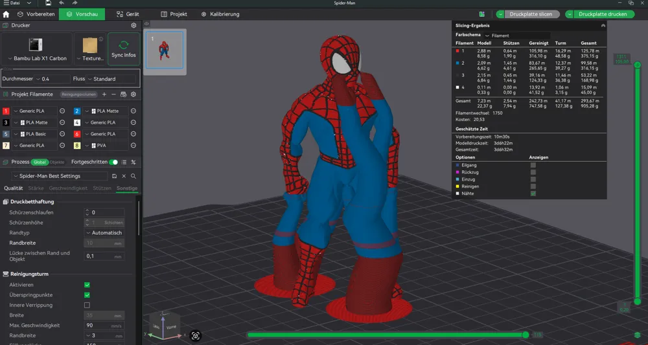The image size is (648, 345).
Task: Enable Innere Verrippung checkbox
Action: pos(87,306)
